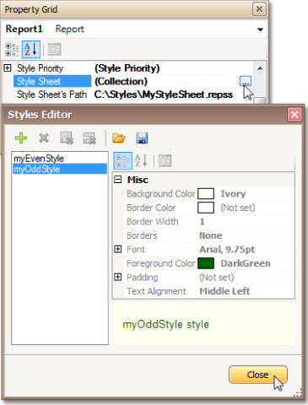Click the DarkGreen foreground color swatch

206,263
